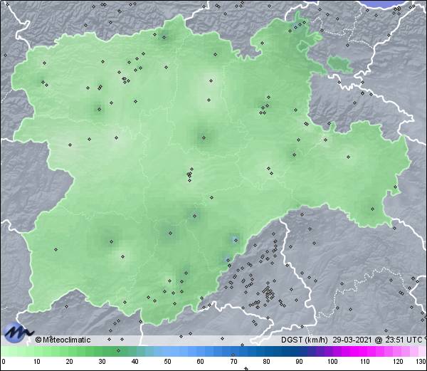The width and height of the screenshot is (427, 371).
Task: Click the 20 scale label
Action: [70, 362]
